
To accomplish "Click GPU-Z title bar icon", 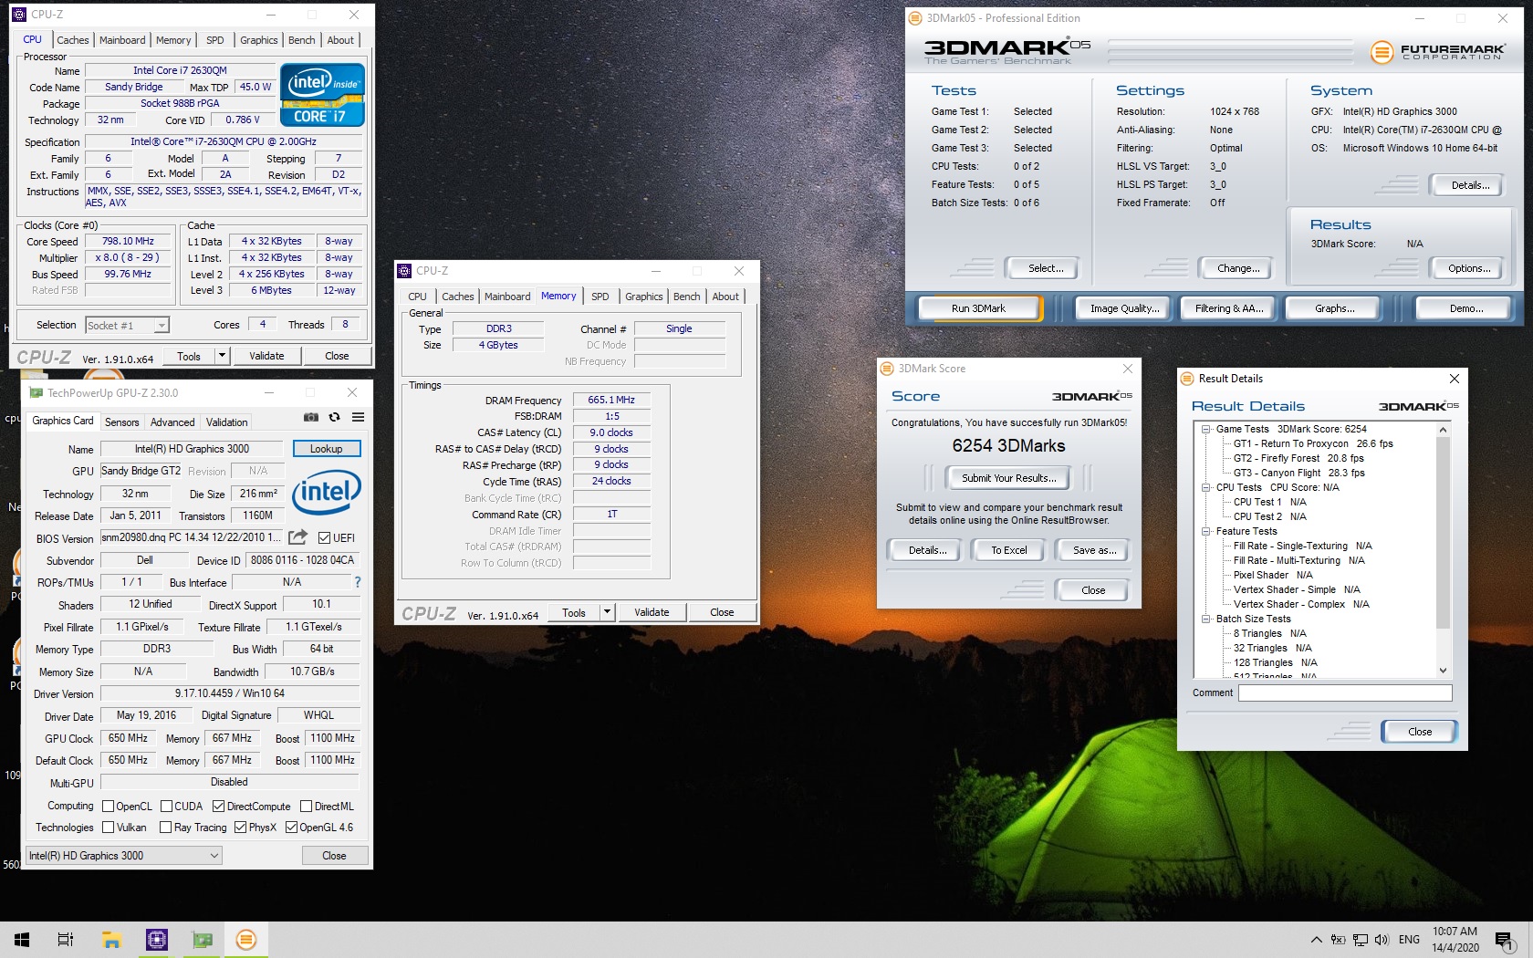I will pos(36,393).
